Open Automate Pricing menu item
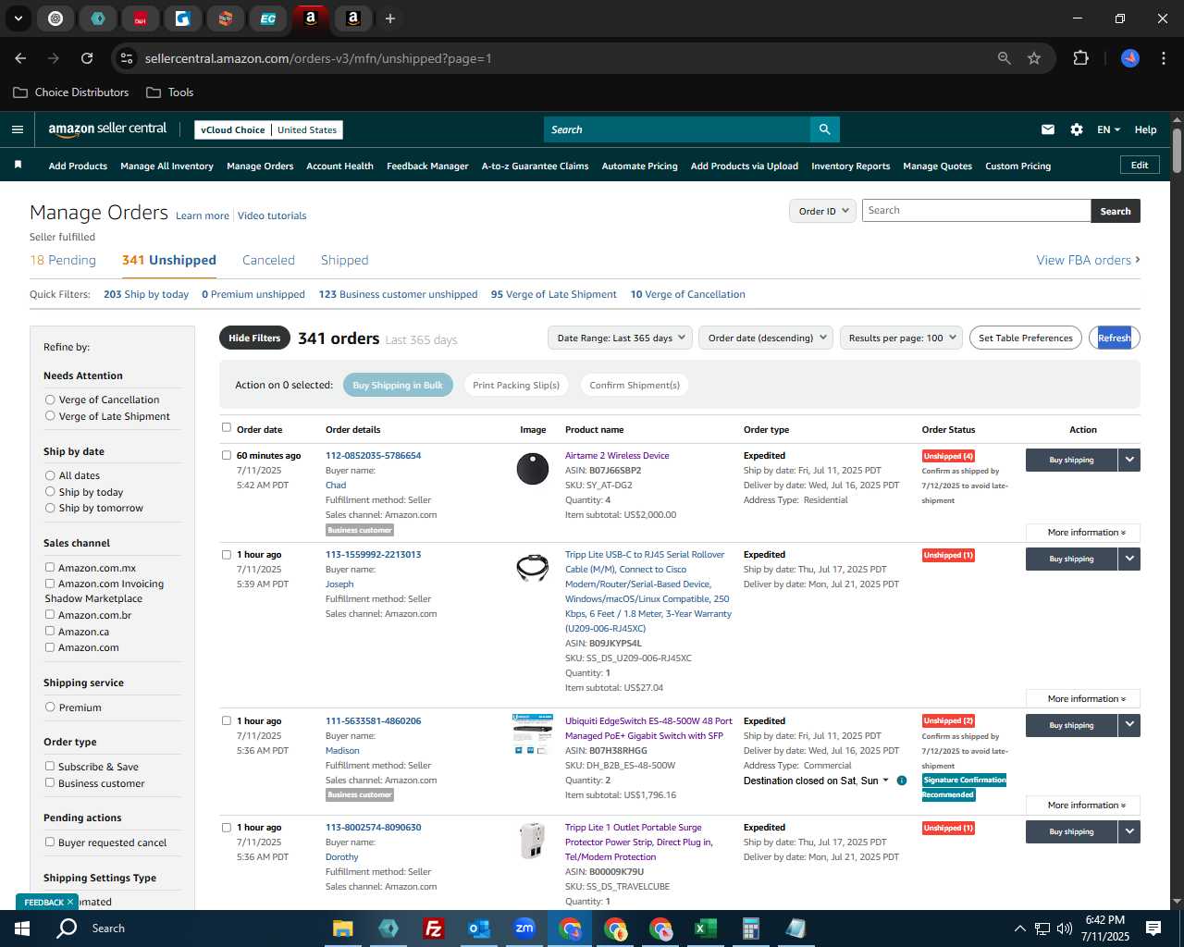 [639, 166]
